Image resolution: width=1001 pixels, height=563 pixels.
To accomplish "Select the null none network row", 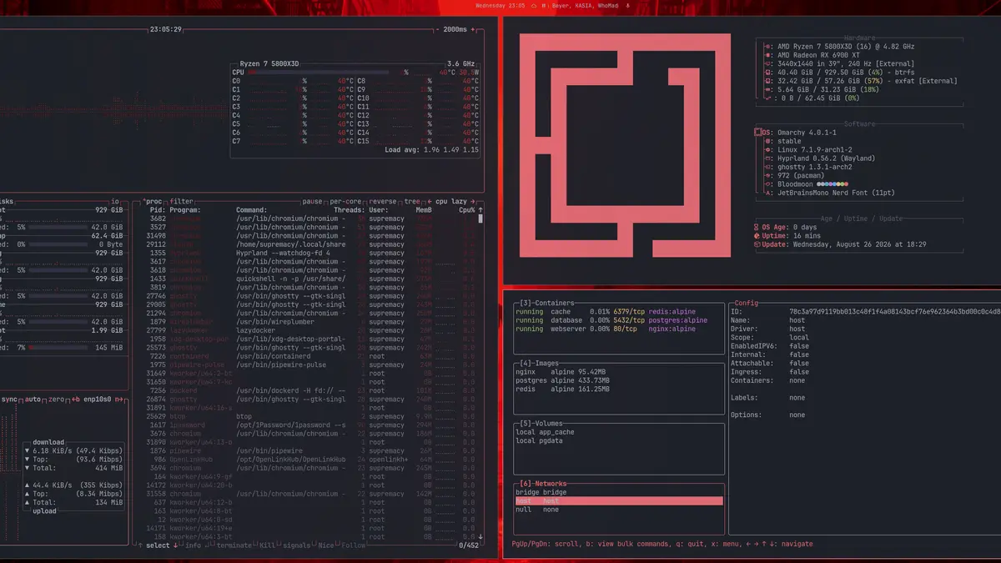I will click(x=618, y=510).
